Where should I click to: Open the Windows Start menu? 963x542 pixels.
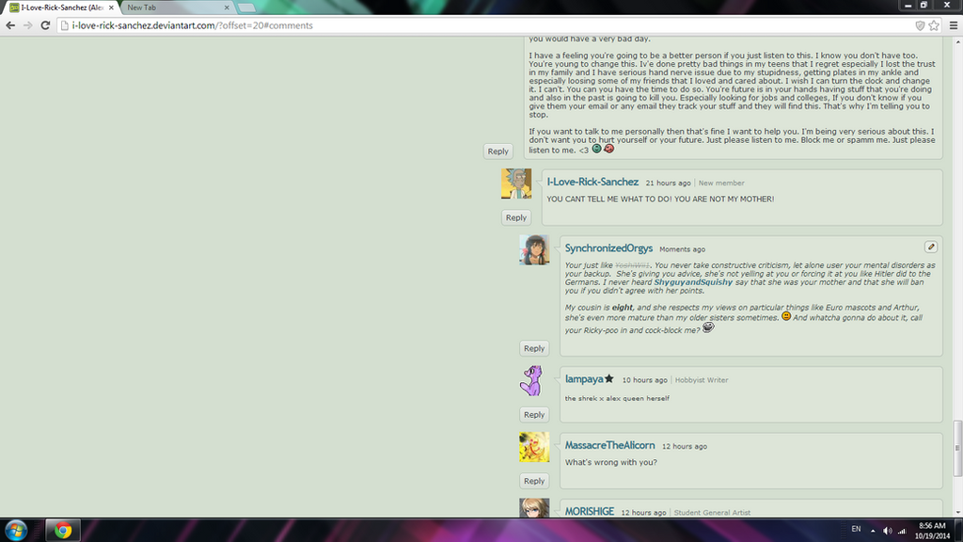[x=16, y=530]
